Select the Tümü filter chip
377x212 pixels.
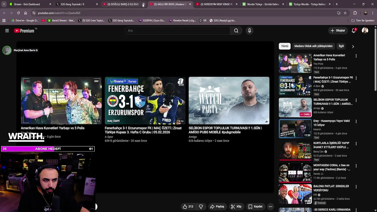click(285, 46)
